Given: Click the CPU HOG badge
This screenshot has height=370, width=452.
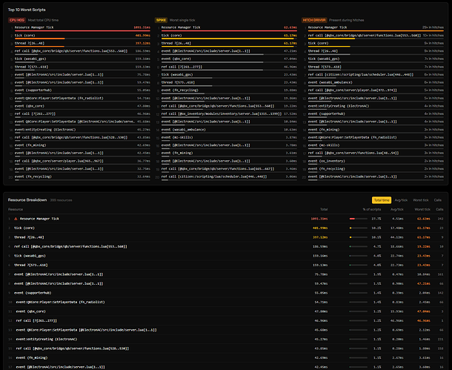Looking at the screenshot, I should tap(16, 20).
